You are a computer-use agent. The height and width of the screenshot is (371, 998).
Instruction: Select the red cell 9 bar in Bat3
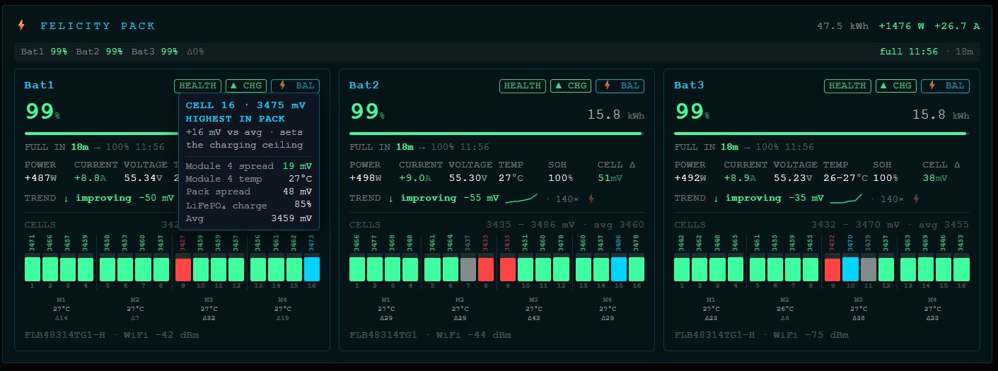coord(832,269)
